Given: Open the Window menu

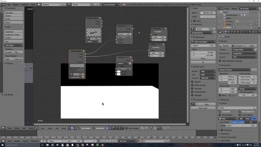Looking at the screenshot, I should coord(25,4).
